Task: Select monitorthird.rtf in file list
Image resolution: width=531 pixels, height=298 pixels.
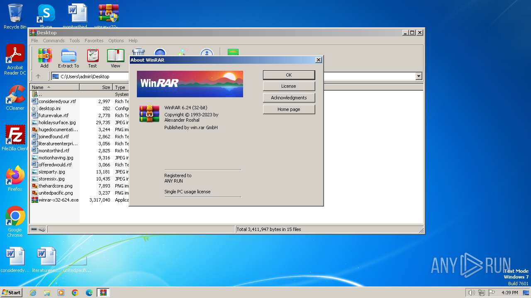Action: pos(54,151)
